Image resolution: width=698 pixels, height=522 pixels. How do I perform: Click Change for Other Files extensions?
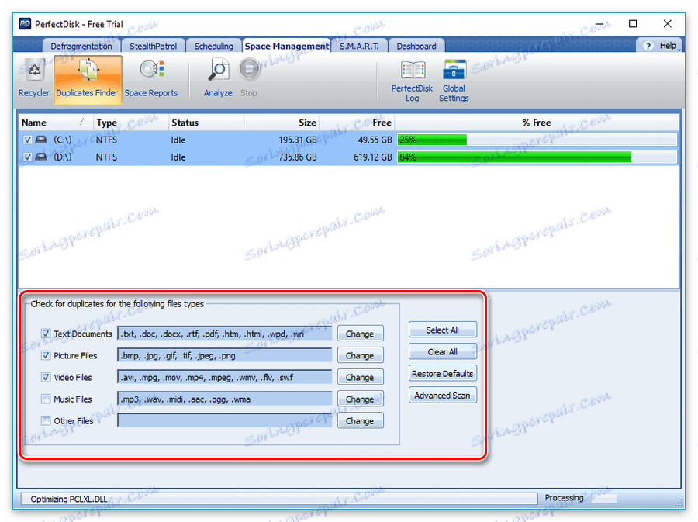click(360, 421)
